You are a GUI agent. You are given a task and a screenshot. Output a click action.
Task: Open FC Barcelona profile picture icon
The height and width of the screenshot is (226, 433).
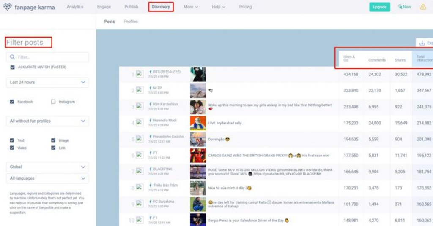(140, 204)
